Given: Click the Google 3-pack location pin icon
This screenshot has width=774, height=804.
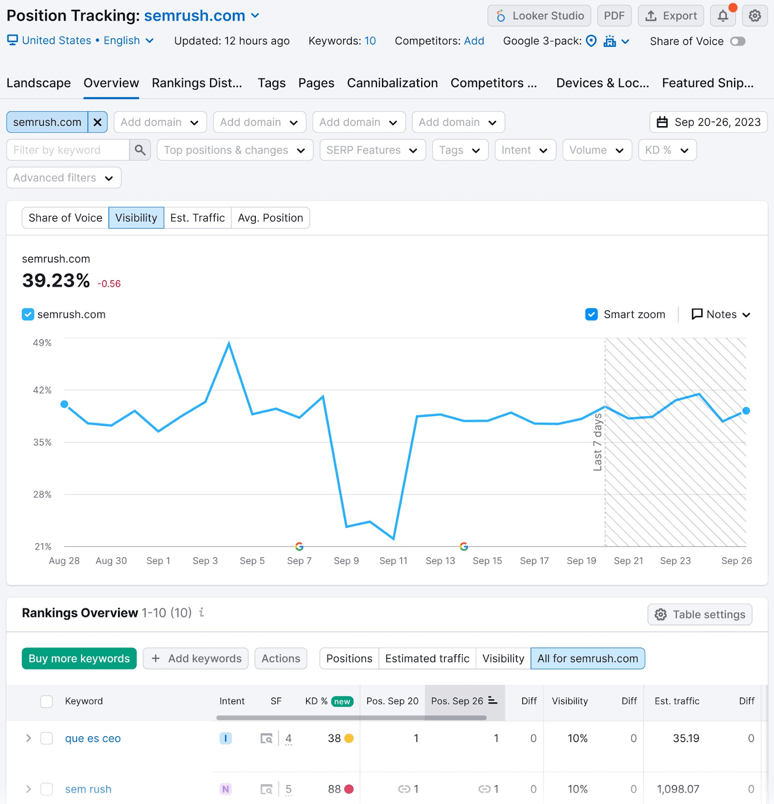Looking at the screenshot, I should 592,41.
